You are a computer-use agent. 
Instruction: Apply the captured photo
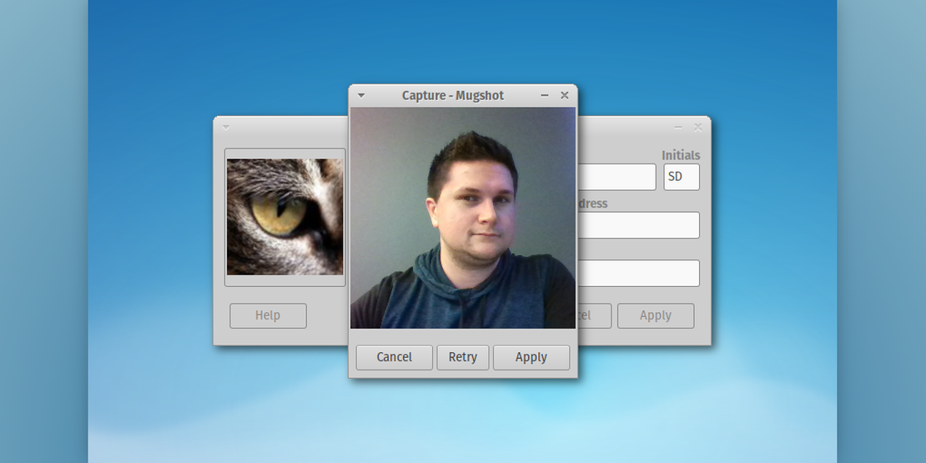(x=531, y=357)
